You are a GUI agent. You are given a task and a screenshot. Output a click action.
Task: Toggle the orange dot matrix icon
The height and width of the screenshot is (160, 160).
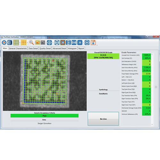click(x=24, y=43)
